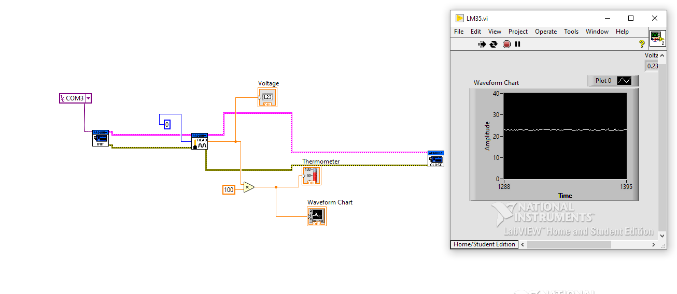Maximize the LM35.vi window
This screenshot has width=677, height=294.
pos(631,18)
